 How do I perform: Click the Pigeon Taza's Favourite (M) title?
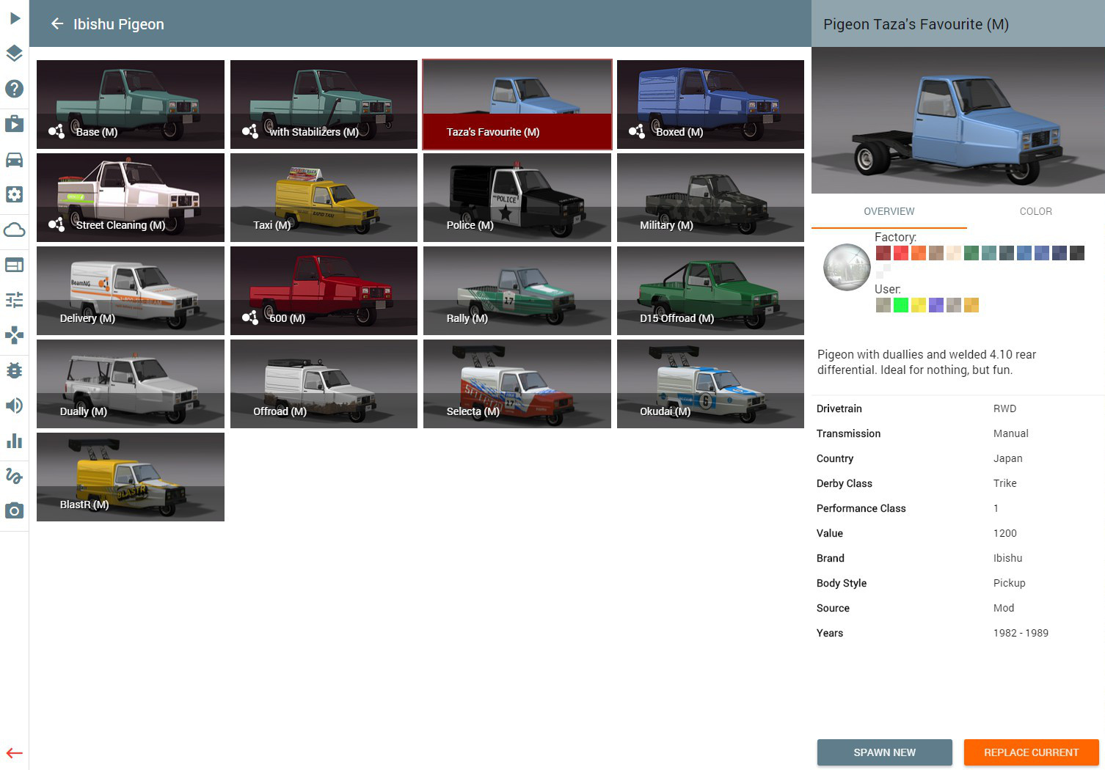916,24
